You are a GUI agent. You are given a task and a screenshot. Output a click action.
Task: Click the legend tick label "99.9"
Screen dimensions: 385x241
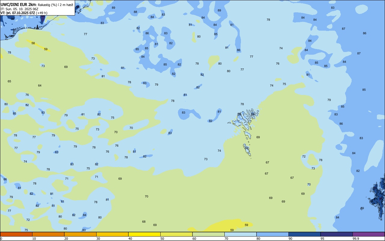tap(356, 239)
